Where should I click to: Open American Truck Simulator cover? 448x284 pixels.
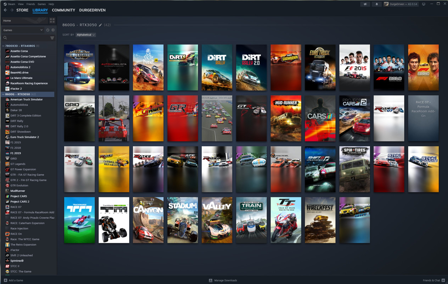79,67
